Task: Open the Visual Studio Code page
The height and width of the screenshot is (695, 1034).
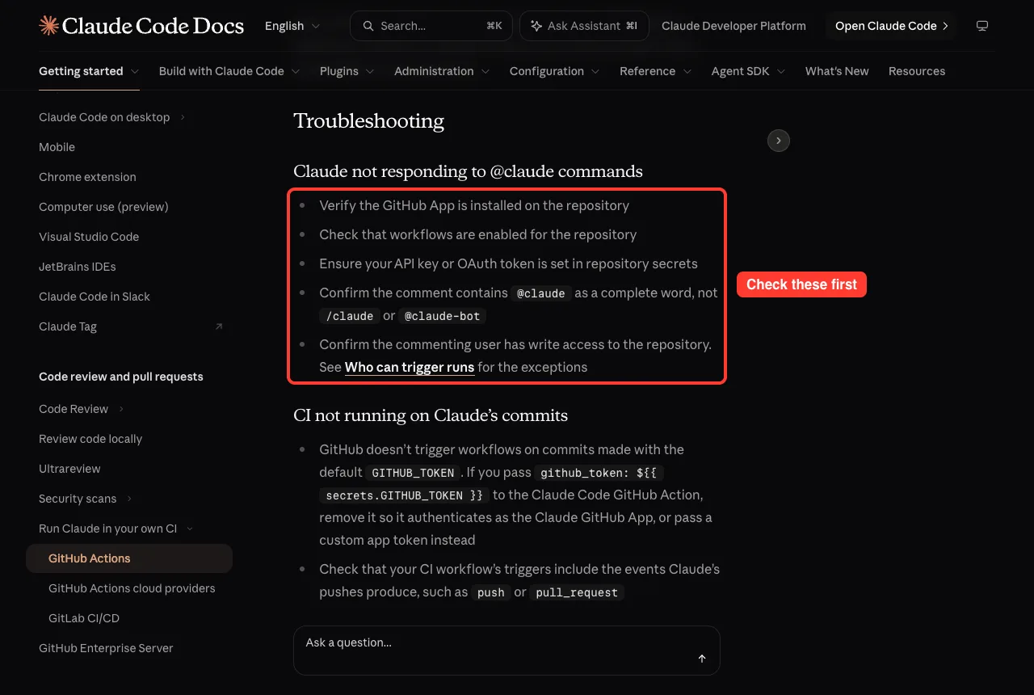Action: click(x=89, y=237)
